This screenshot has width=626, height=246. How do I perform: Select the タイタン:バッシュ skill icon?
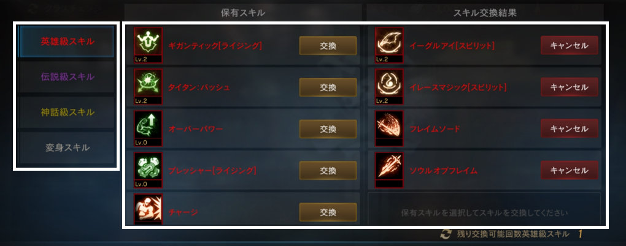[148, 87]
